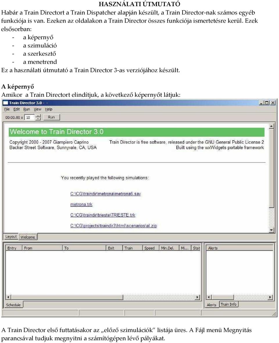Click the Welcome to Train Director 3.0 banner
The width and height of the screenshot is (279, 343).
click(x=137, y=132)
